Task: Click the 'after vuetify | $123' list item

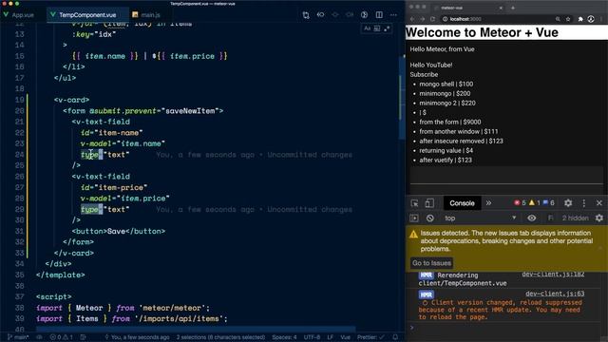Action: pos(446,160)
